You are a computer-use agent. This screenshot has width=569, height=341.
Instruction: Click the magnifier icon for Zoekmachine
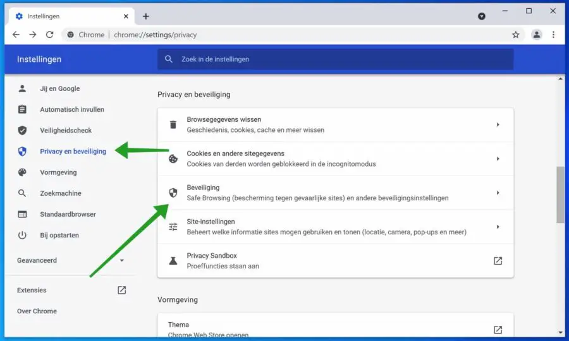(22, 193)
